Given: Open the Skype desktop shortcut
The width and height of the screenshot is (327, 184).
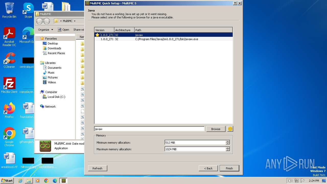Looking at the screenshot, I should (x=28, y=10).
